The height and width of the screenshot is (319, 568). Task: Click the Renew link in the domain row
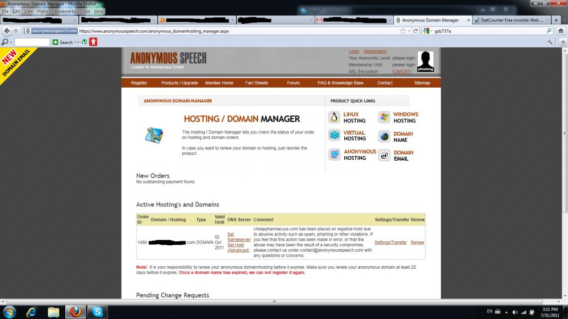[418, 242]
